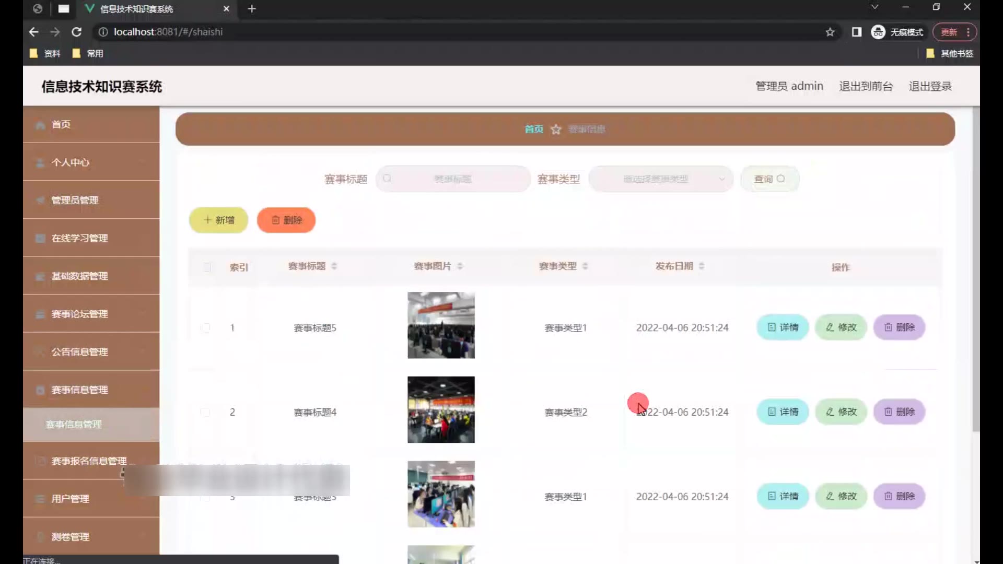
Task: Check the checkbox for row 赛事标题4
Action: [205, 413]
